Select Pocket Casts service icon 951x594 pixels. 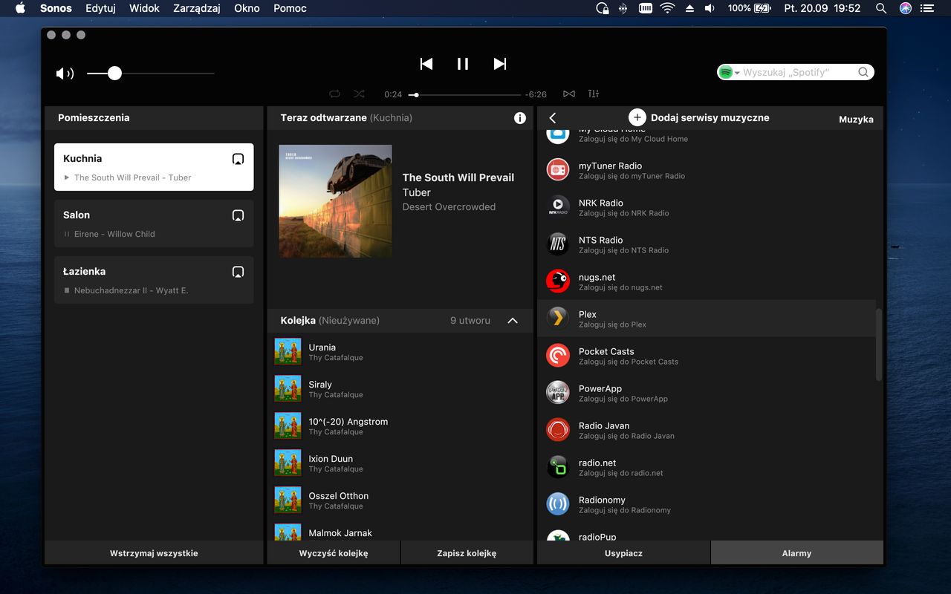coord(558,356)
